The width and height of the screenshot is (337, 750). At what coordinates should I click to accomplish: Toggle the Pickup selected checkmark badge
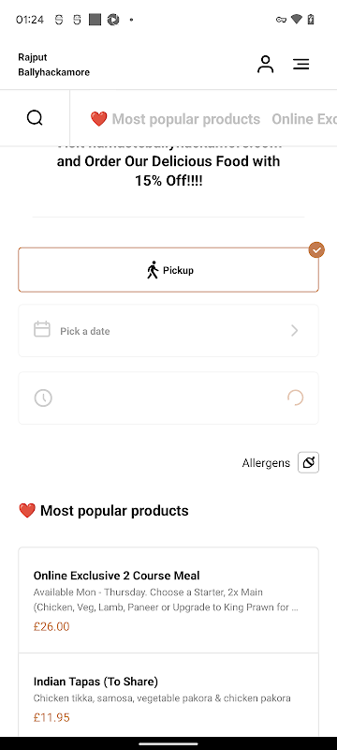point(316,249)
